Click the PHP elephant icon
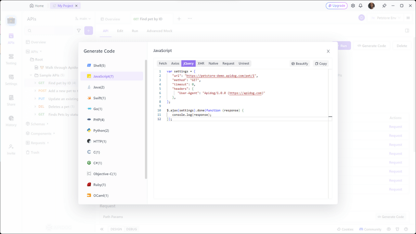The image size is (416, 234). coord(89,120)
